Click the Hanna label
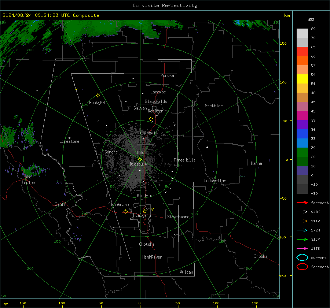 [x=256, y=163]
